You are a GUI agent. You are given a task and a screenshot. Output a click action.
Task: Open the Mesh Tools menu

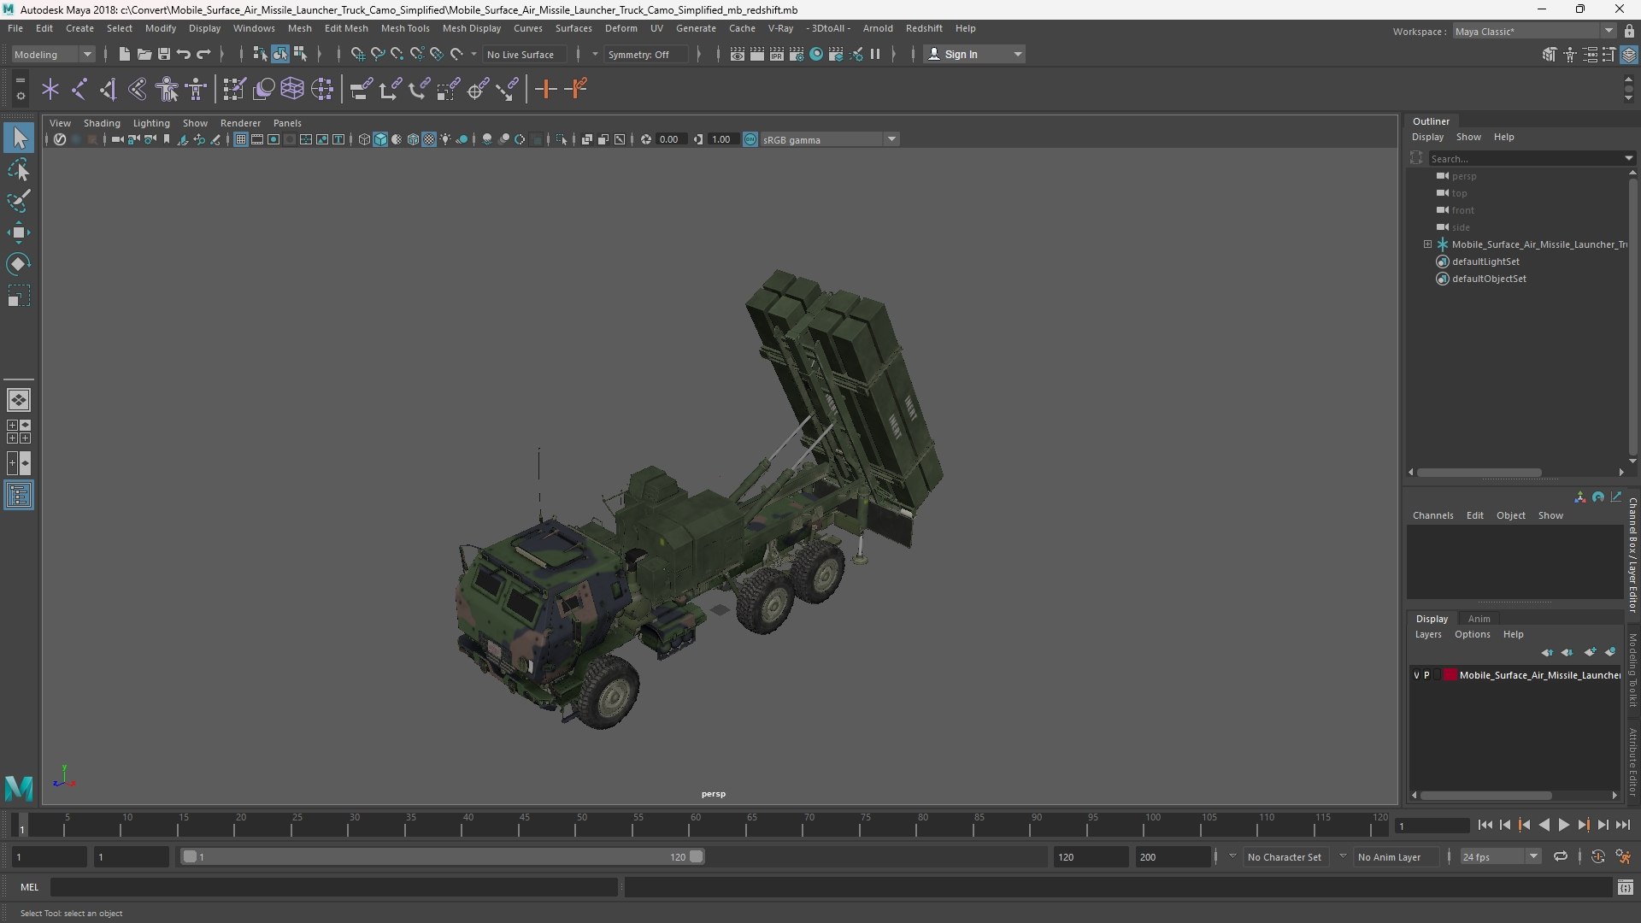405,28
